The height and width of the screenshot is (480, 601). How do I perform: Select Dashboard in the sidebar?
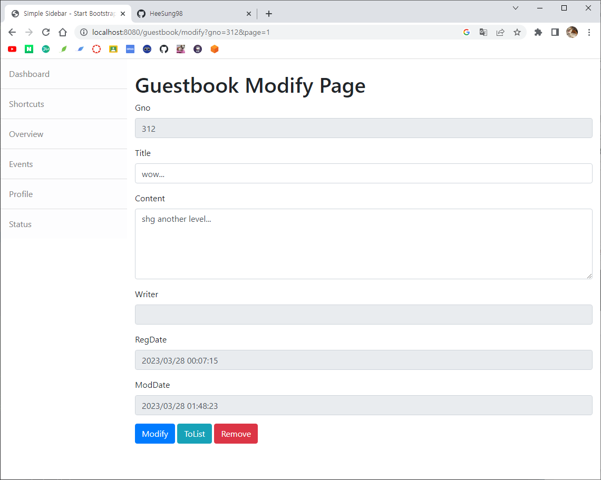[30, 74]
